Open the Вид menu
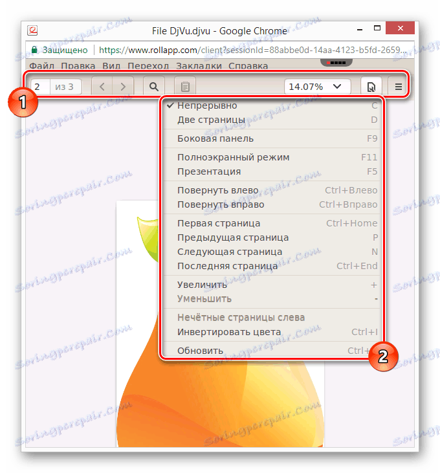This screenshot has height=473, width=440. coord(111,66)
